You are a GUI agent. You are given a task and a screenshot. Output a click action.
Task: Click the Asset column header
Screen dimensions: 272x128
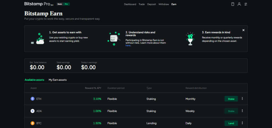click(34, 88)
